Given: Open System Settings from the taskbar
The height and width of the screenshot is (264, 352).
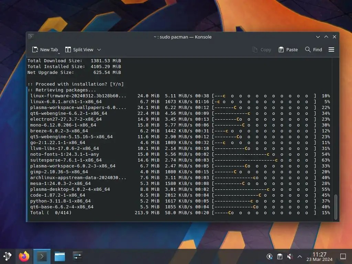Looking at the screenshot, I should click(x=77, y=256).
